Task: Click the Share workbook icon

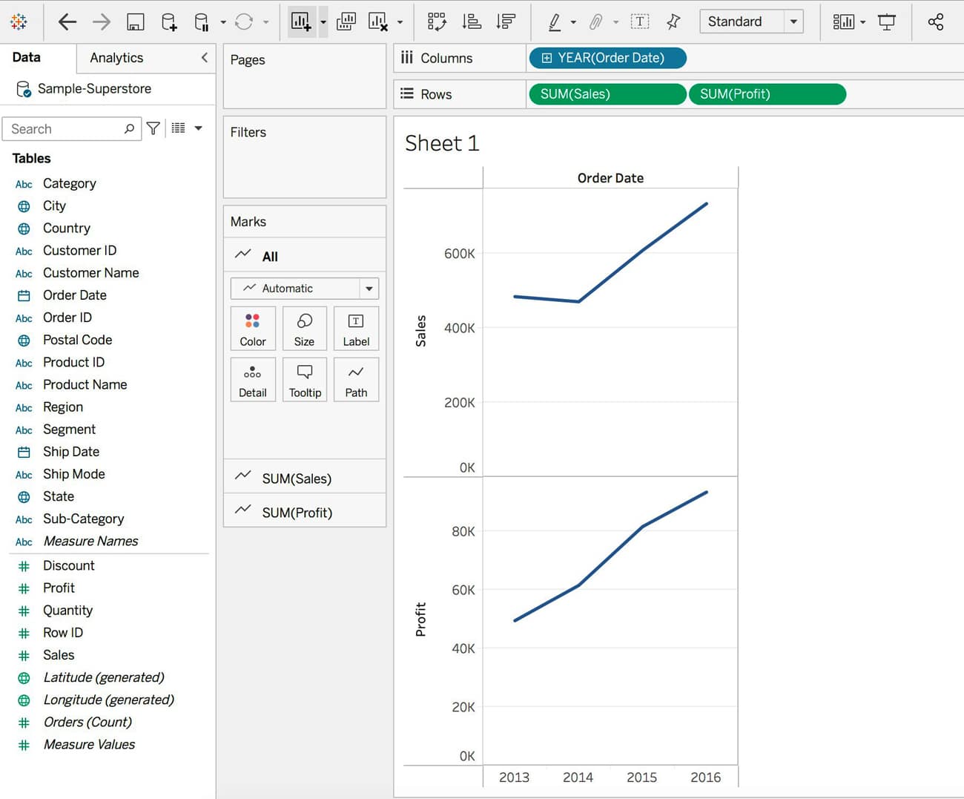Action: click(936, 22)
